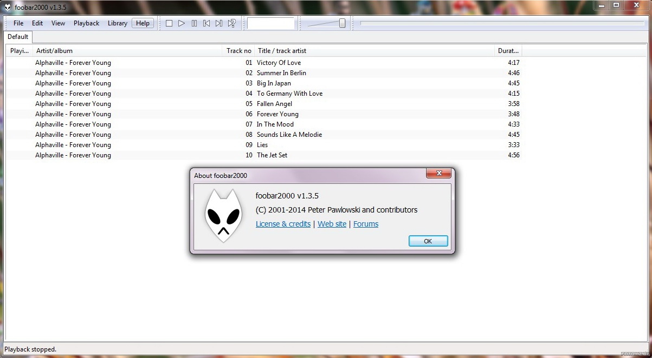Click the Duration column header
This screenshot has height=358, width=652.
click(x=508, y=51)
